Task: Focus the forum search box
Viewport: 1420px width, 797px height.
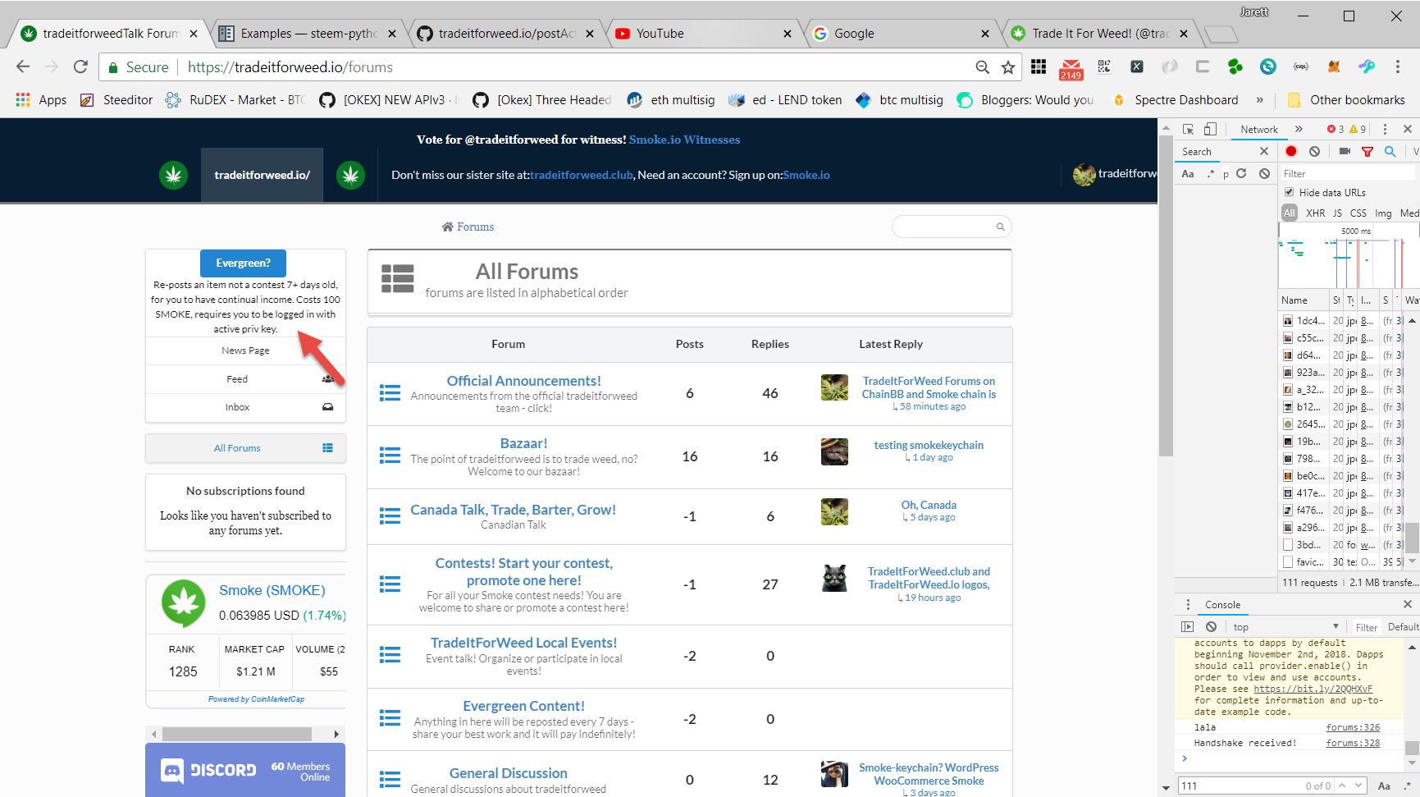Action: click(951, 227)
